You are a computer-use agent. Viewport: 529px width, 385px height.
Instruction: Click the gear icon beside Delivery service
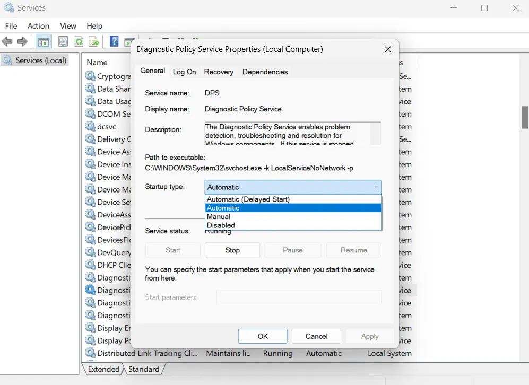tap(90, 139)
